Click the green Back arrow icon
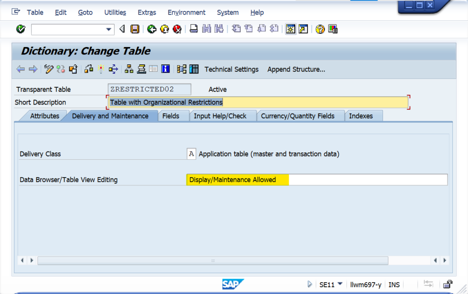 [x=152, y=29]
